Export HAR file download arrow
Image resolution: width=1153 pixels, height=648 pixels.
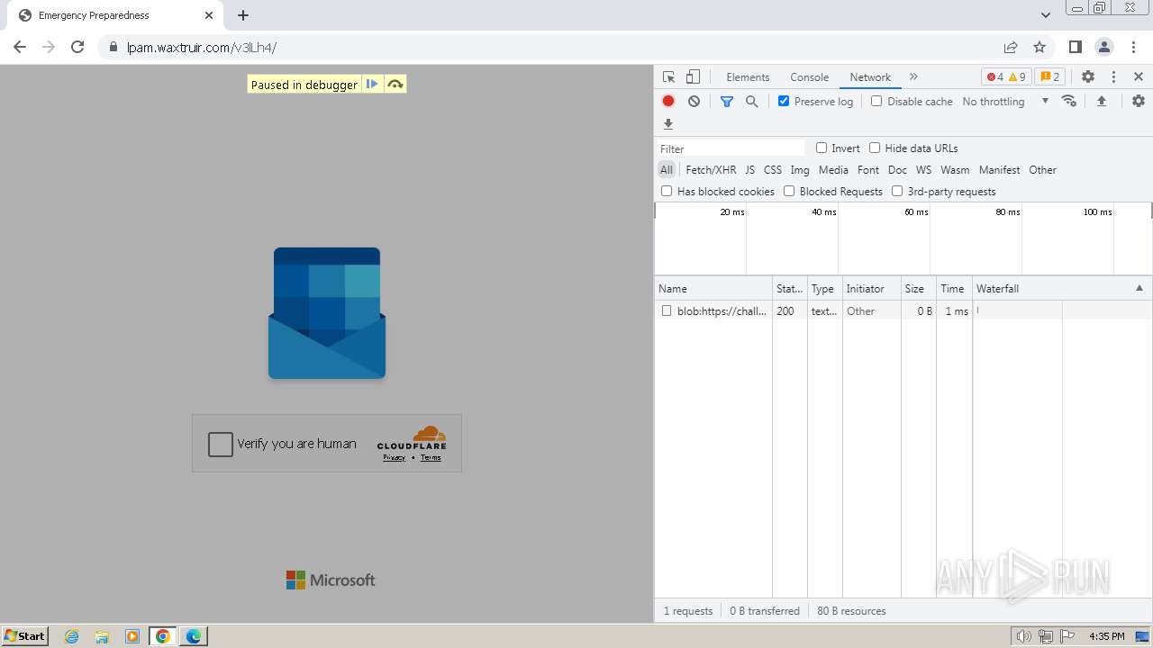(668, 124)
